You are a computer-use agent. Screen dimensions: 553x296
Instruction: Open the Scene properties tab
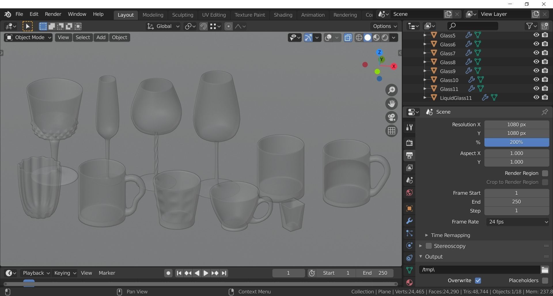[x=409, y=180]
